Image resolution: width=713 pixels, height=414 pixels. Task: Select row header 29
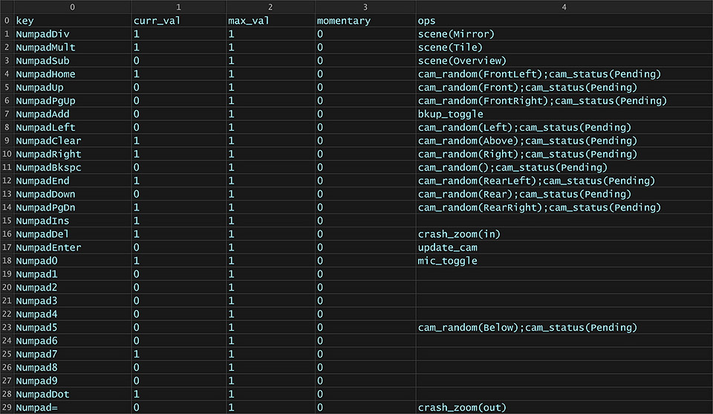click(x=7, y=407)
